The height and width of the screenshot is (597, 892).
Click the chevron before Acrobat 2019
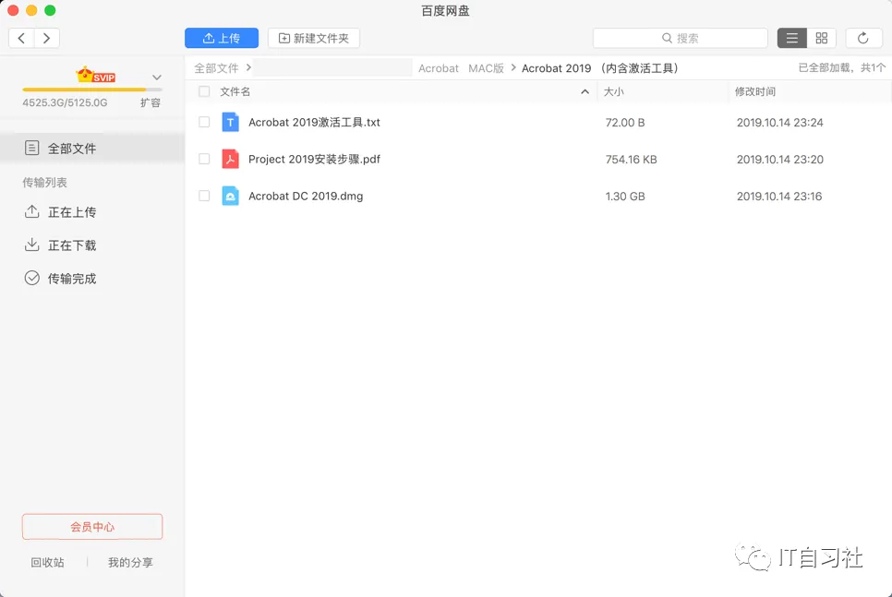coord(513,67)
